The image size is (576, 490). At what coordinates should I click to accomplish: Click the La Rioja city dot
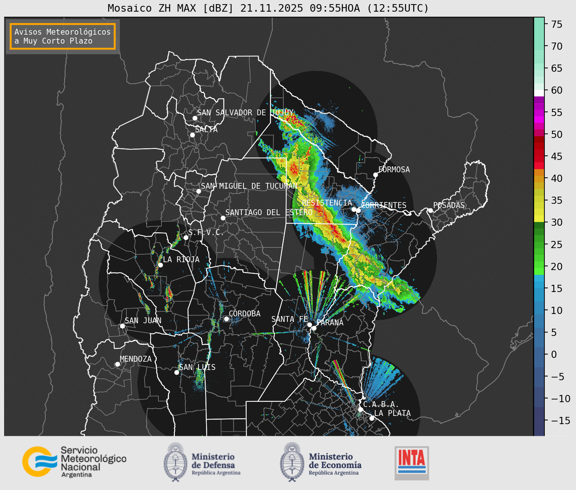[160, 265]
